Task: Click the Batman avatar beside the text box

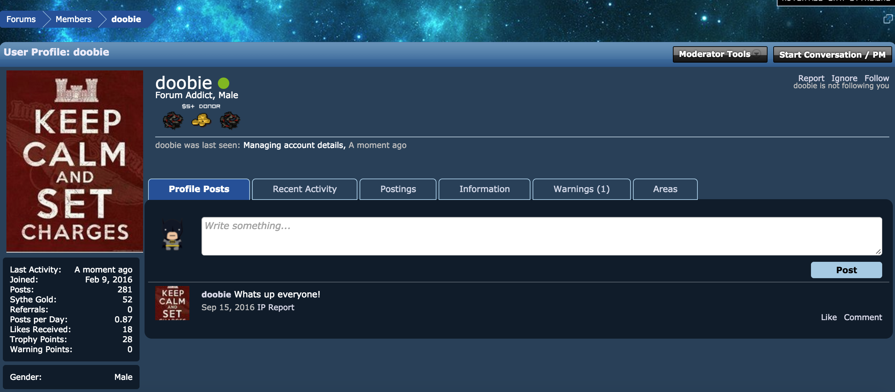Action: pos(172,235)
